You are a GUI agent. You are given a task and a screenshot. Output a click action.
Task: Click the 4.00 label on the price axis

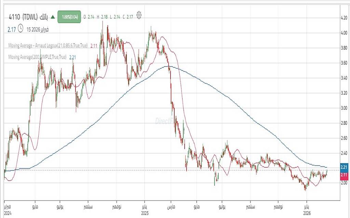[x=344, y=33]
